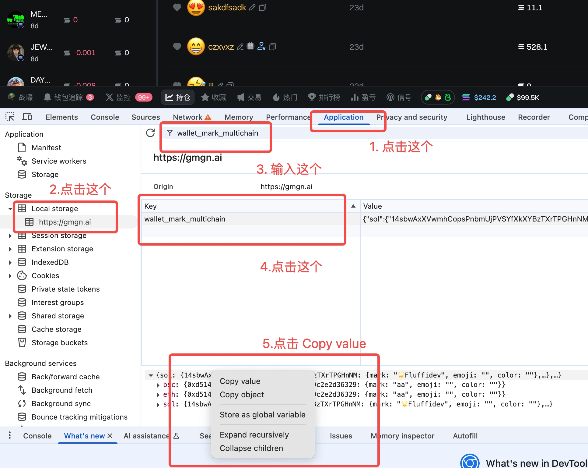The width and height of the screenshot is (588, 468).
Task: Expand the bsc object entry
Action: pyautogui.click(x=158, y=385)
